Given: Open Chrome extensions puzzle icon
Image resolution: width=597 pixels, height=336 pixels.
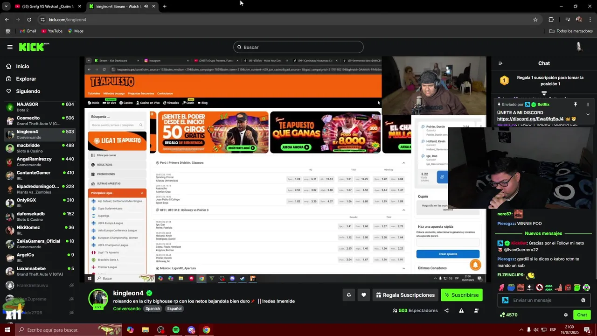Looking at the screenshot, I should click(x=551, y=20).
